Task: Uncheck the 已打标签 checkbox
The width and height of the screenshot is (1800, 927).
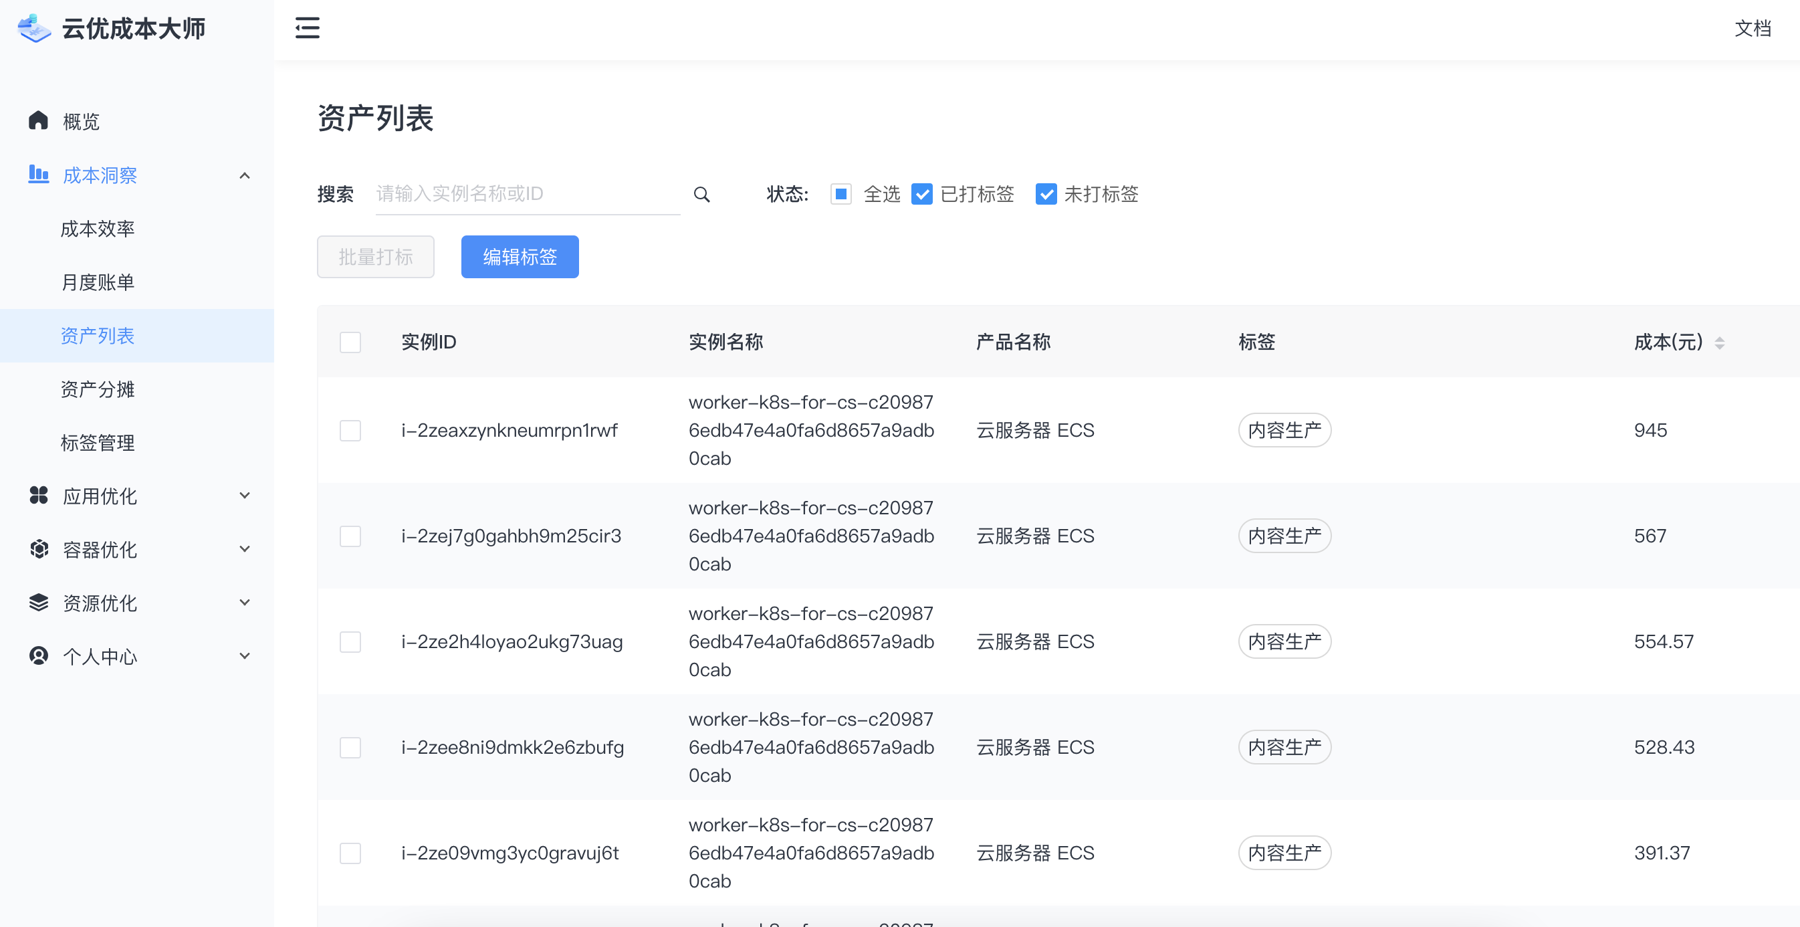Action: [x=922, y=194]
